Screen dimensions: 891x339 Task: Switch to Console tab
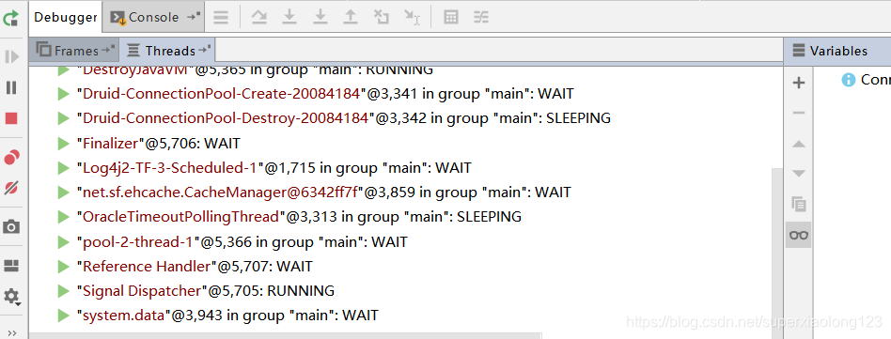pyautogui.click(x=153, y=17)
